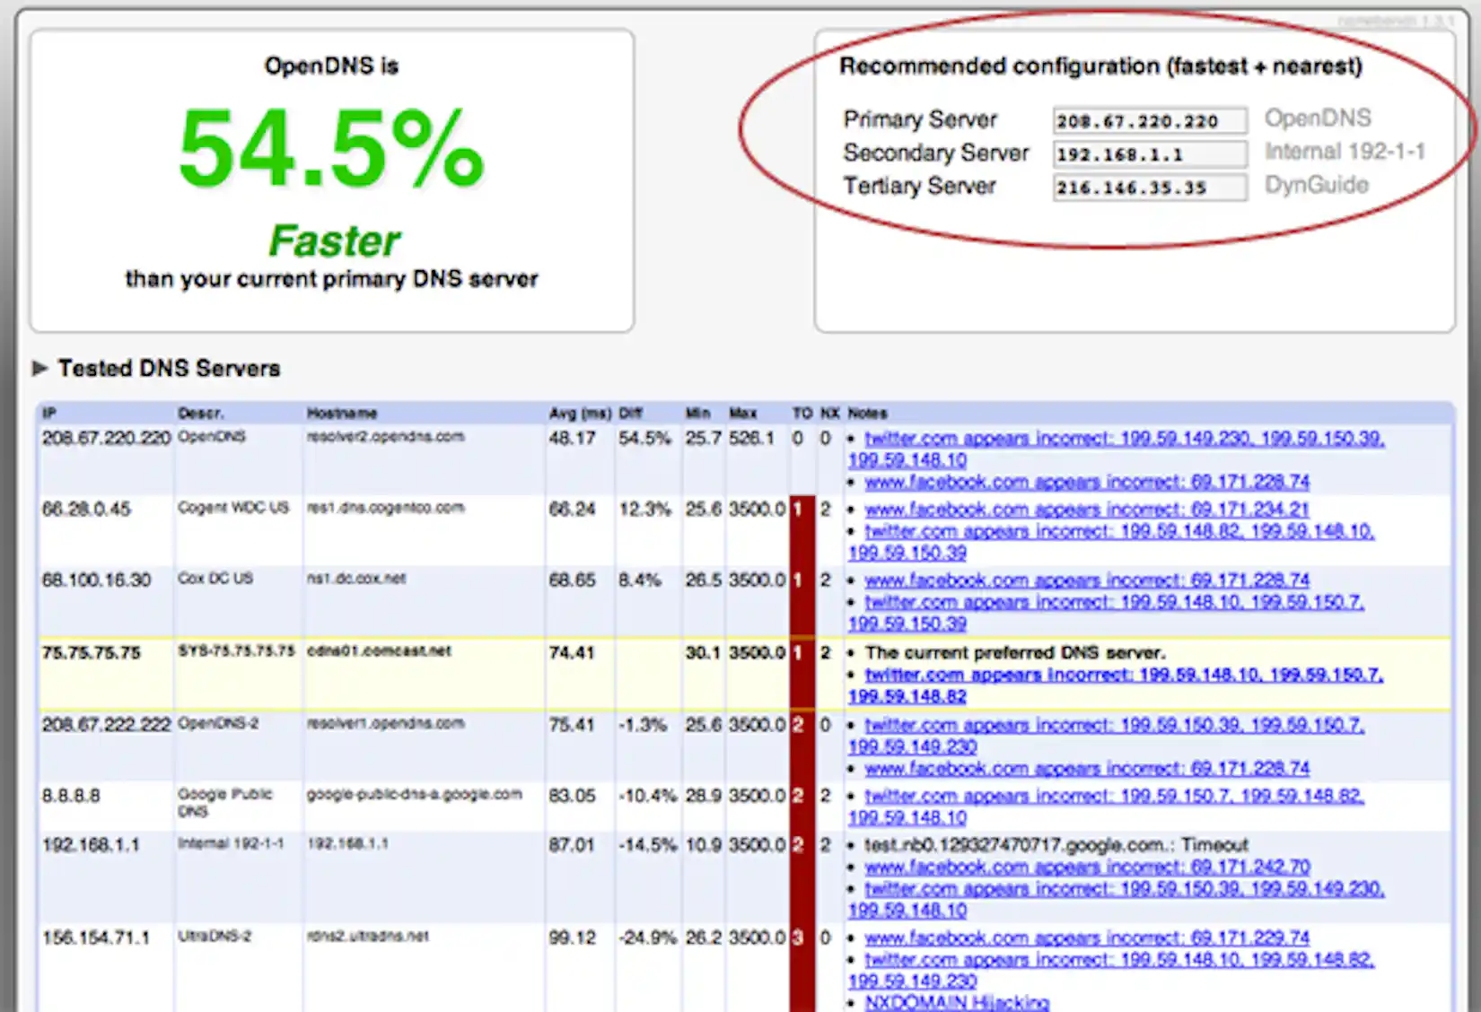
Task: Click the SYS-75.75.75.75 description cell
Action: pos(236,650)
